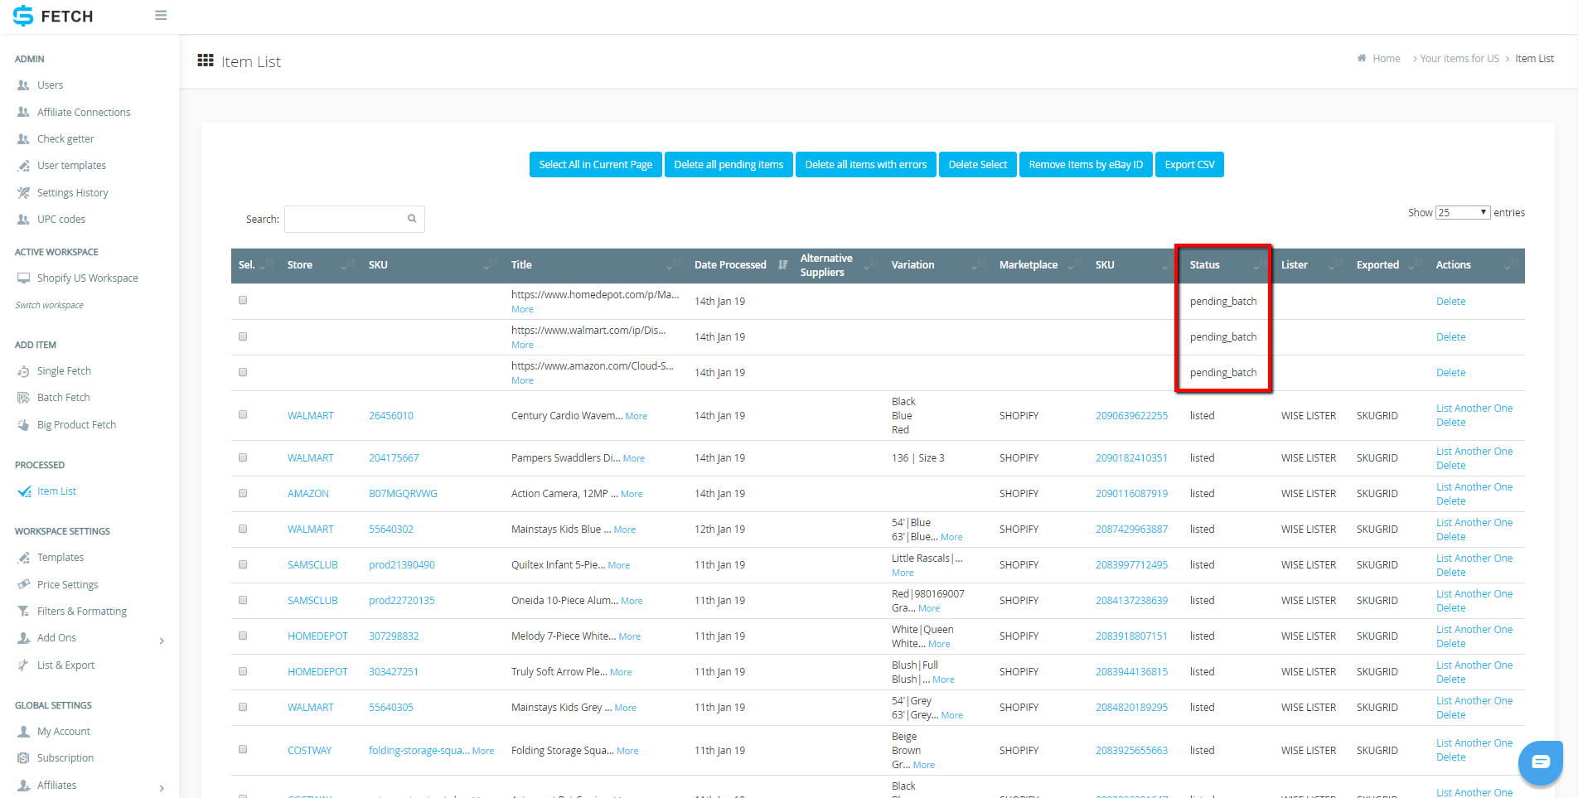Click the UPC codes icon
1578x798 pixels.
23,220
